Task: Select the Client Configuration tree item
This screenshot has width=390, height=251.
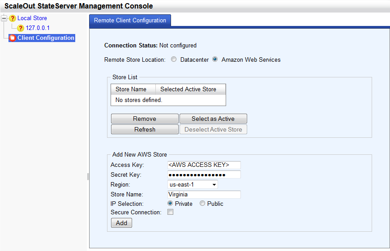Action: click(x=46, y=38)
